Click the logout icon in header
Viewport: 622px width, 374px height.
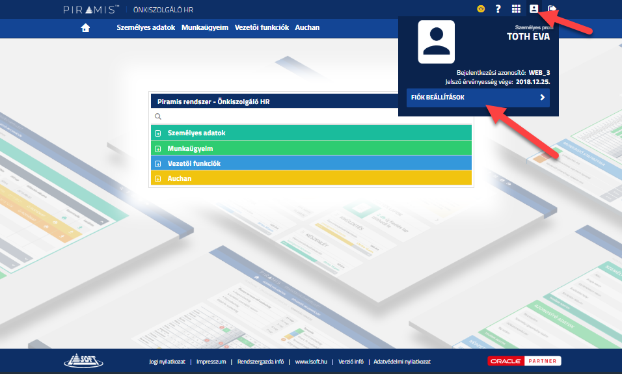click(552, 9)
